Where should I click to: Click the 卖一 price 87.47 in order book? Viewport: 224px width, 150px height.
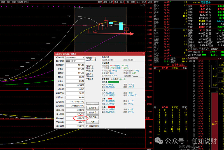pyautogui.click(x=167, y=27)
